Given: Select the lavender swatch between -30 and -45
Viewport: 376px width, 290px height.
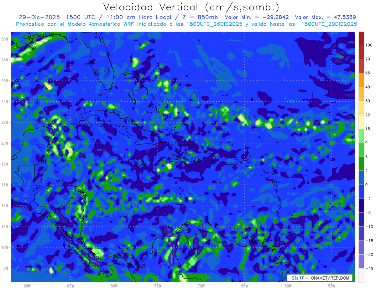Looking at the screenshot, I should (361, 261).
